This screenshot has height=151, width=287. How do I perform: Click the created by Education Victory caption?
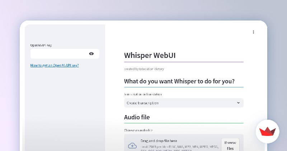[x=144, y=69]
